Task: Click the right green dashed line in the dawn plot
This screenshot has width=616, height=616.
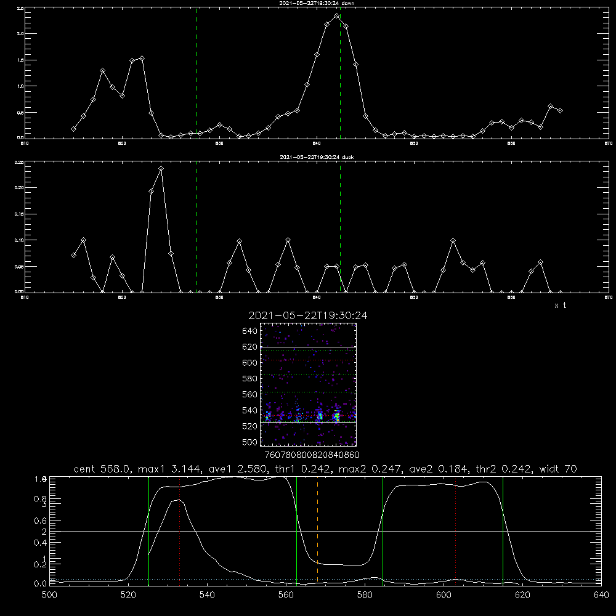Action: click(x=340, y=73)
